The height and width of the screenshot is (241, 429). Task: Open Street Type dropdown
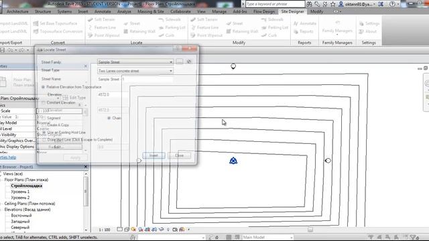[x=135, y=71]
